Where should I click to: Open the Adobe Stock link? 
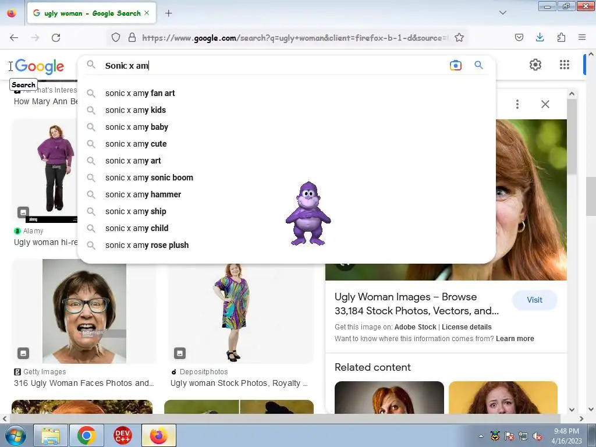pos(416,327)
